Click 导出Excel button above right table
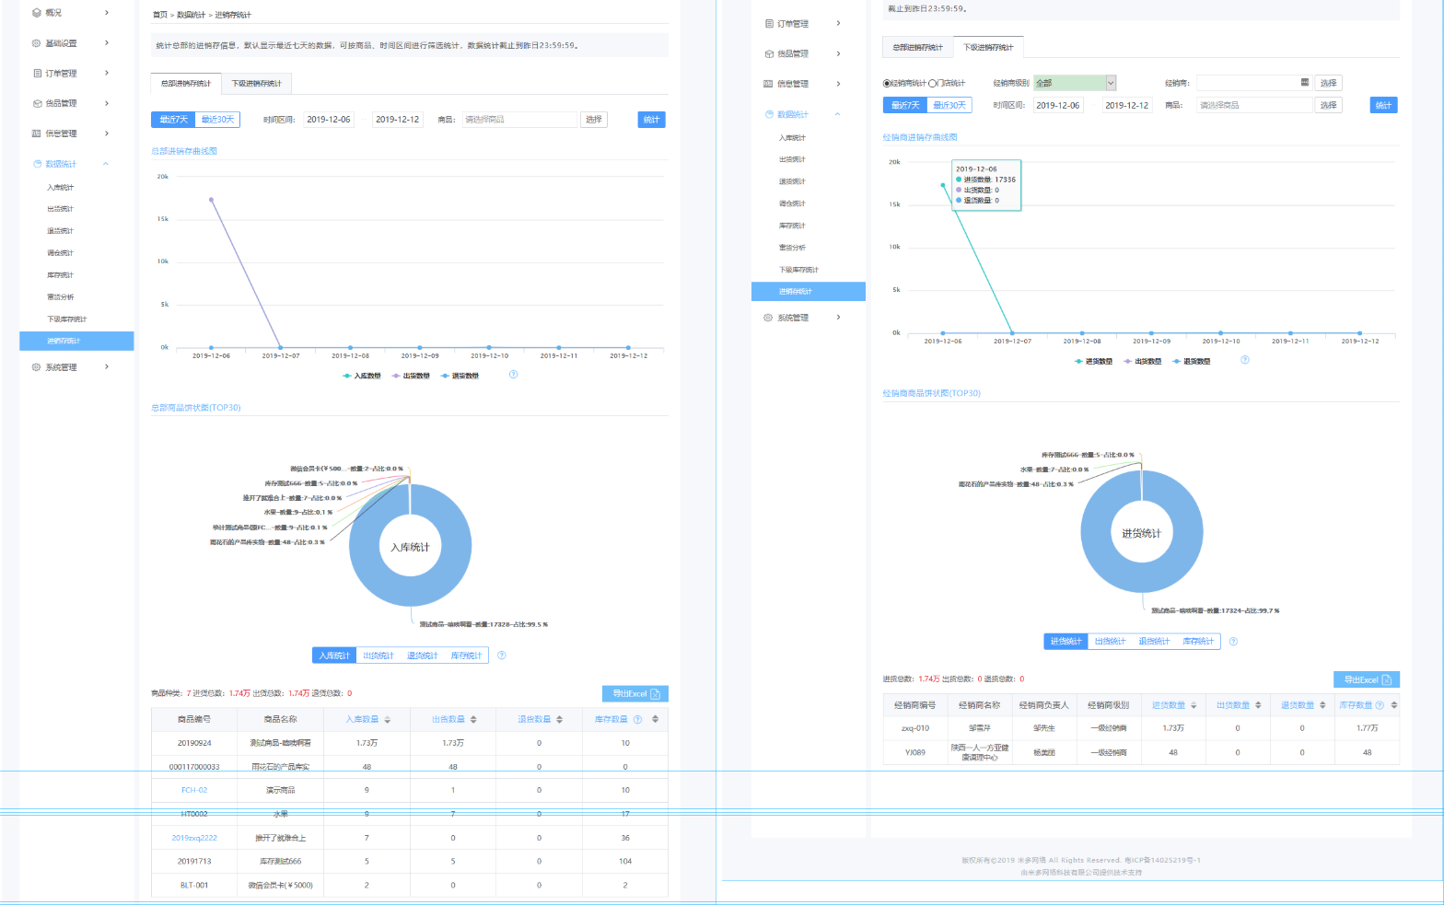The image size is (1444, 905). [x=1367, y=679]
